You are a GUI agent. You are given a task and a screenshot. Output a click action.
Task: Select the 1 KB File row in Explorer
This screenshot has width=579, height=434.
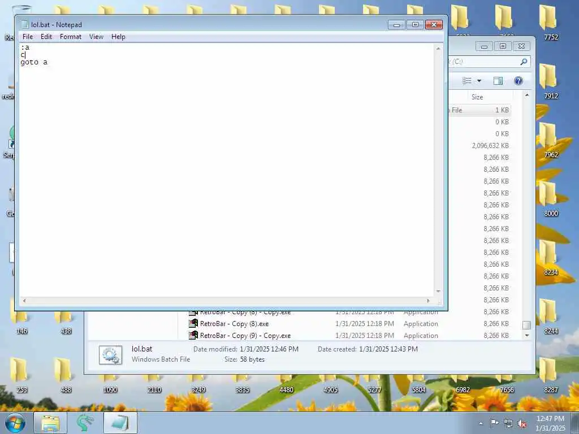point(480,110)
